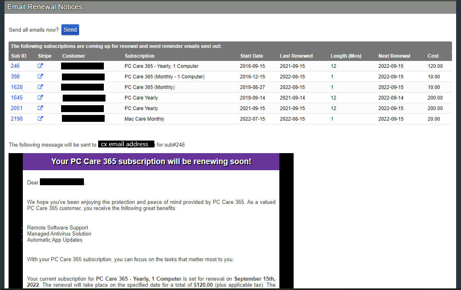The height and width of the screenshot is (290, 461).
Task: Click the Cost column header
Action: (x=433, y=56)
